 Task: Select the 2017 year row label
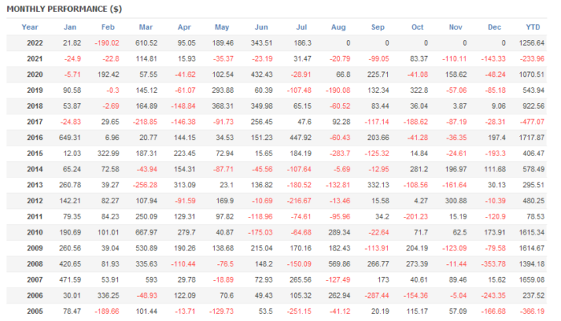pyautogui.click(x=34, y=122)
